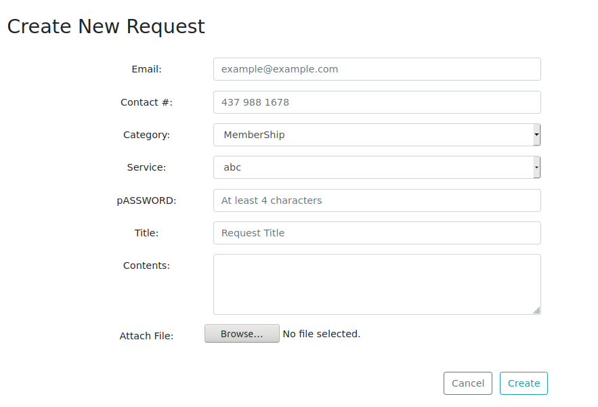The height and width of the screenshot is (407, 598).
Task: Click the 'Category:' label
Action: (146, 135)
